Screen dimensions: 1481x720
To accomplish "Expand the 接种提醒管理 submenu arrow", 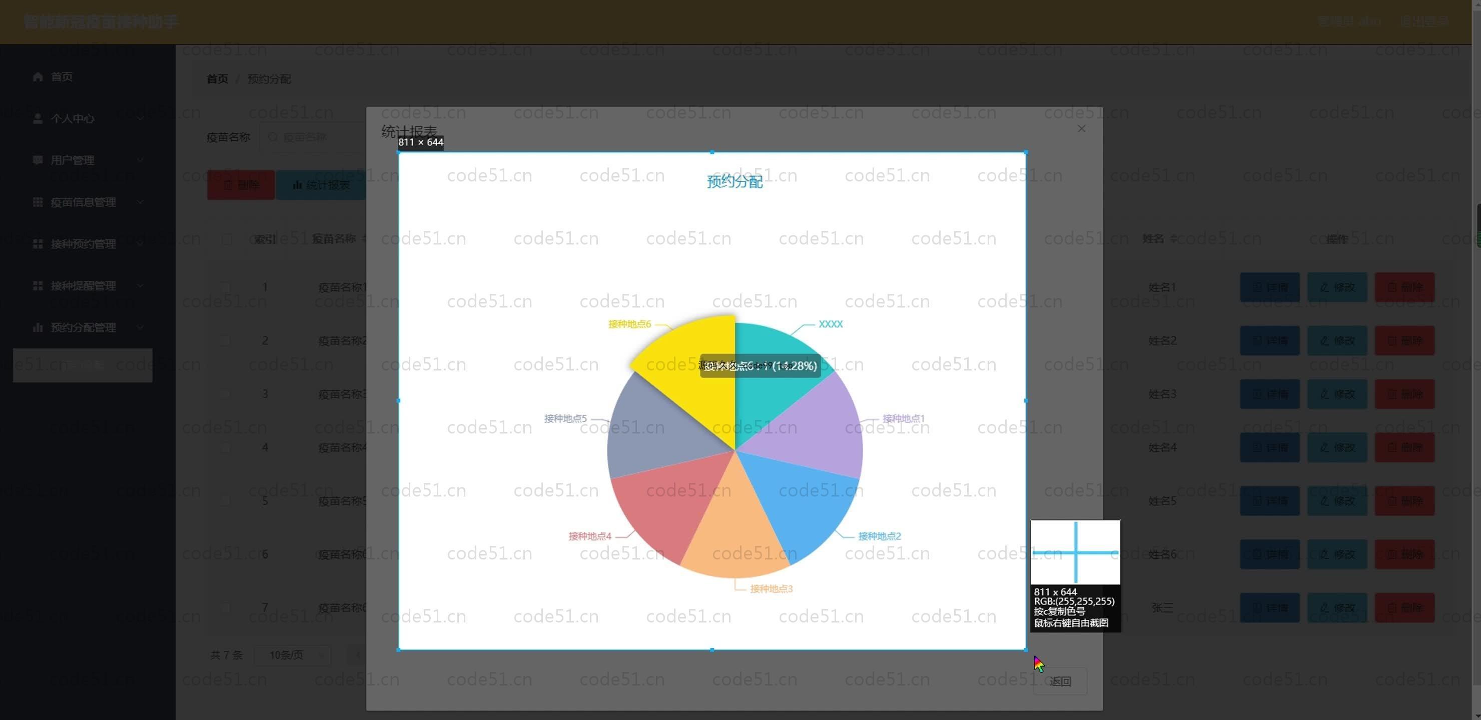I will pos(140,285).
